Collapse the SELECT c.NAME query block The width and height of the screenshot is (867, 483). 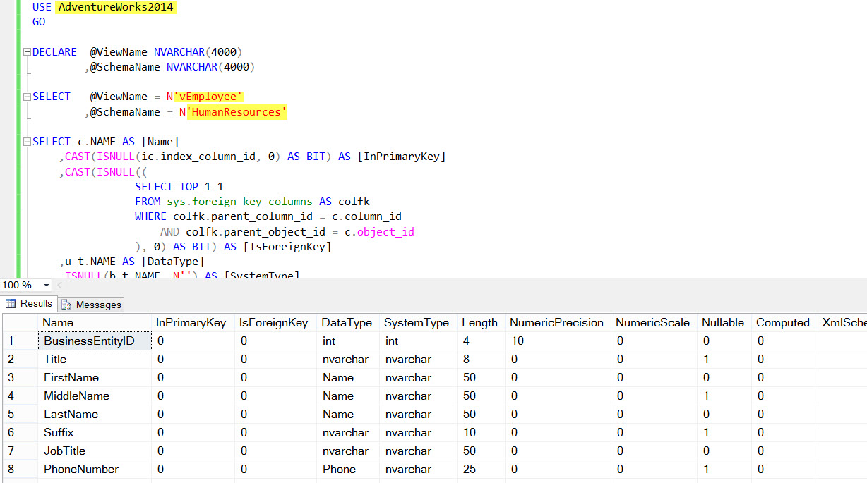pyautogui.click(x=27, y=141)
